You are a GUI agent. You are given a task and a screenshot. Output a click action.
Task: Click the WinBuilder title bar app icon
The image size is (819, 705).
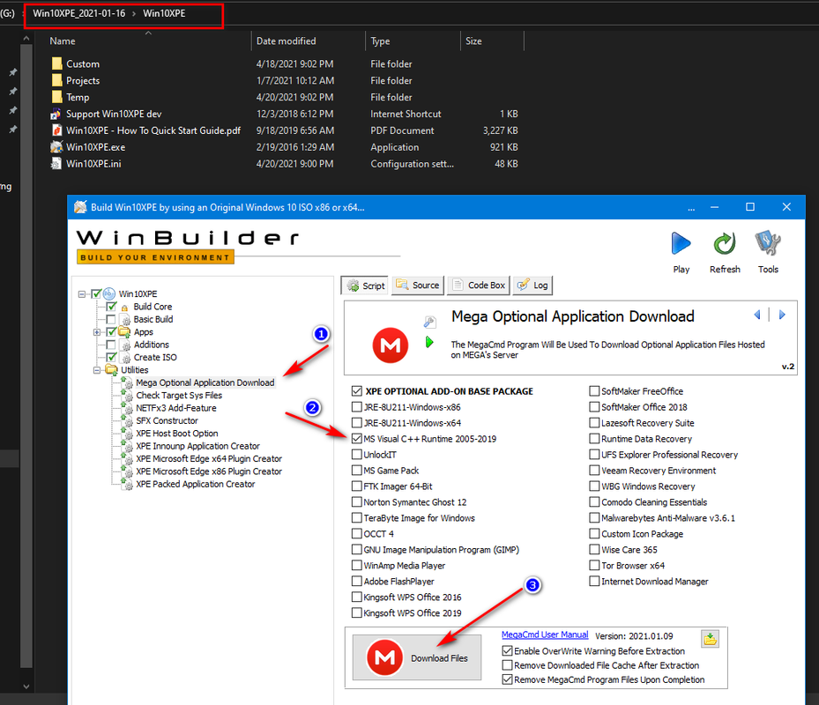point(80,207)
